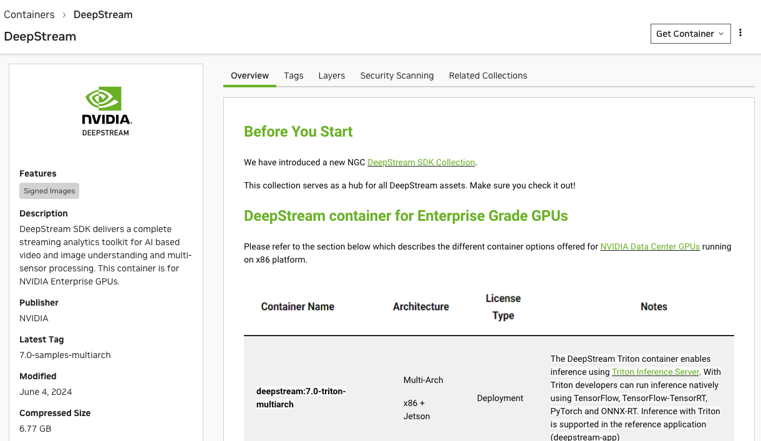Click the Features section label

coord(38,173)
